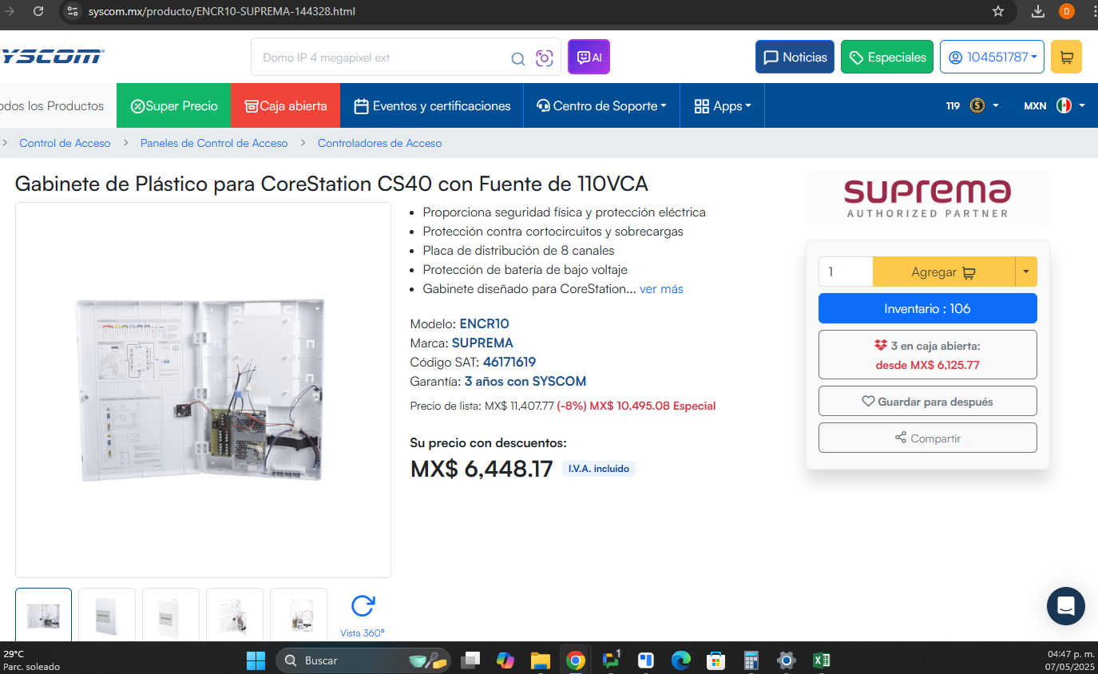Open the shopping cart icon
This screenshot has height=674, width=1098.
tap(1066, 57)
